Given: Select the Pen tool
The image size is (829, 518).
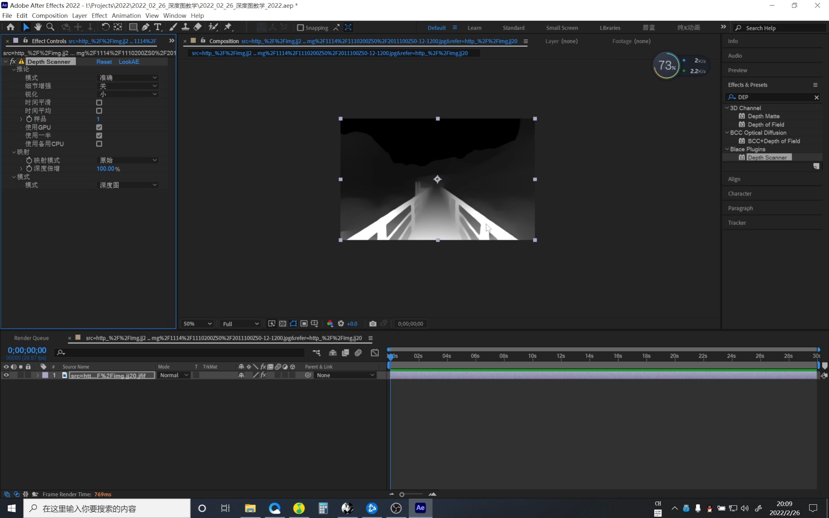Looking at the screenshot, I should (x=146, y=27).
